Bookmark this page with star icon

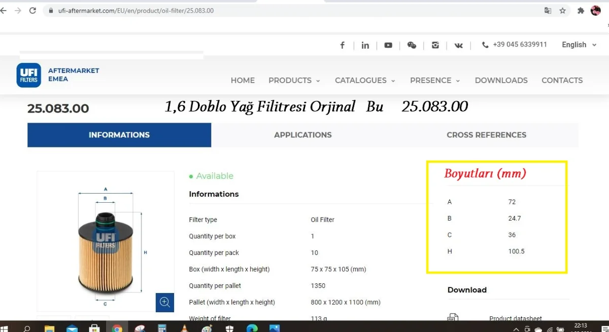[562, 10]
